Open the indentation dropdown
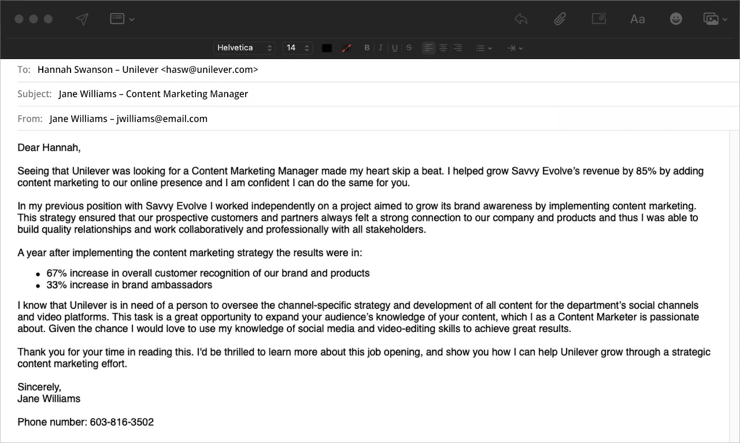This screenshot has width=740, height=443. tap(515, 48)
